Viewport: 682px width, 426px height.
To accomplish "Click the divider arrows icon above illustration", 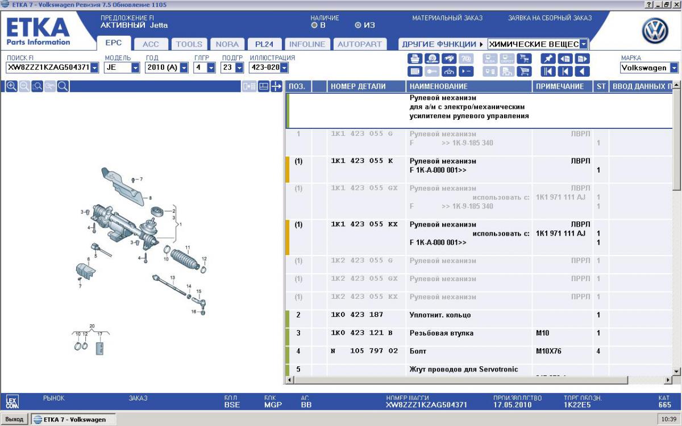I will pos(277,86).
